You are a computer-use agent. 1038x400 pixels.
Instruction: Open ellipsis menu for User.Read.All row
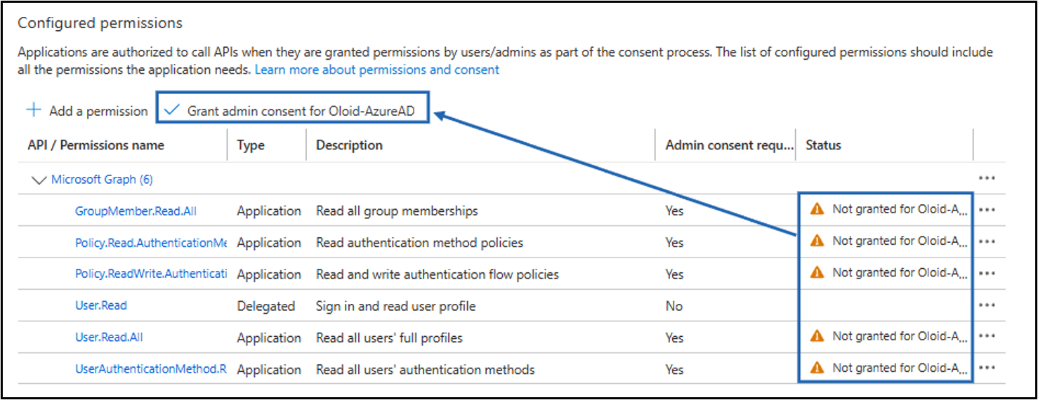(987, 336)
